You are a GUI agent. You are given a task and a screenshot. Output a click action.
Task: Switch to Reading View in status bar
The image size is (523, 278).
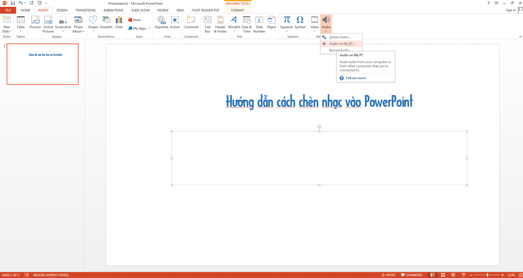pyautogui.click(x=453, y=275)
